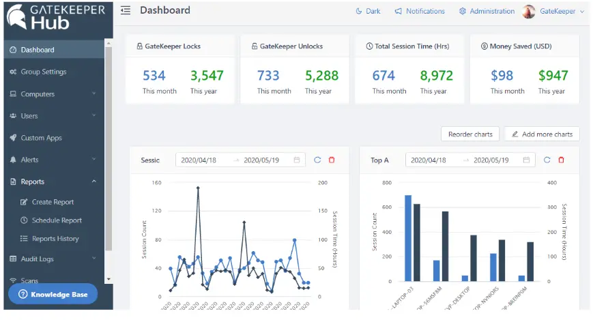Click the Administration gear icon
The width and height of the screenshot is (593, 320).
point(463,12)
